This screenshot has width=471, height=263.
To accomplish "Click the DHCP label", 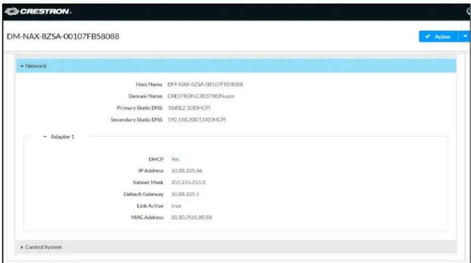I will click(x=156, y=159).
